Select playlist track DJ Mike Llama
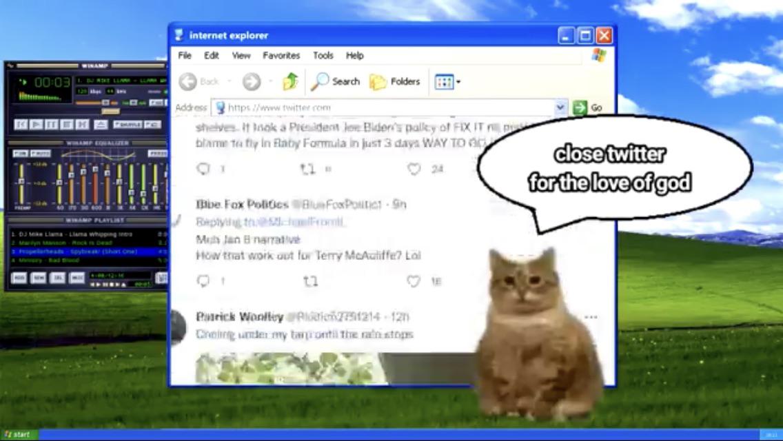783x441 pixels. (x=88, y=234)
